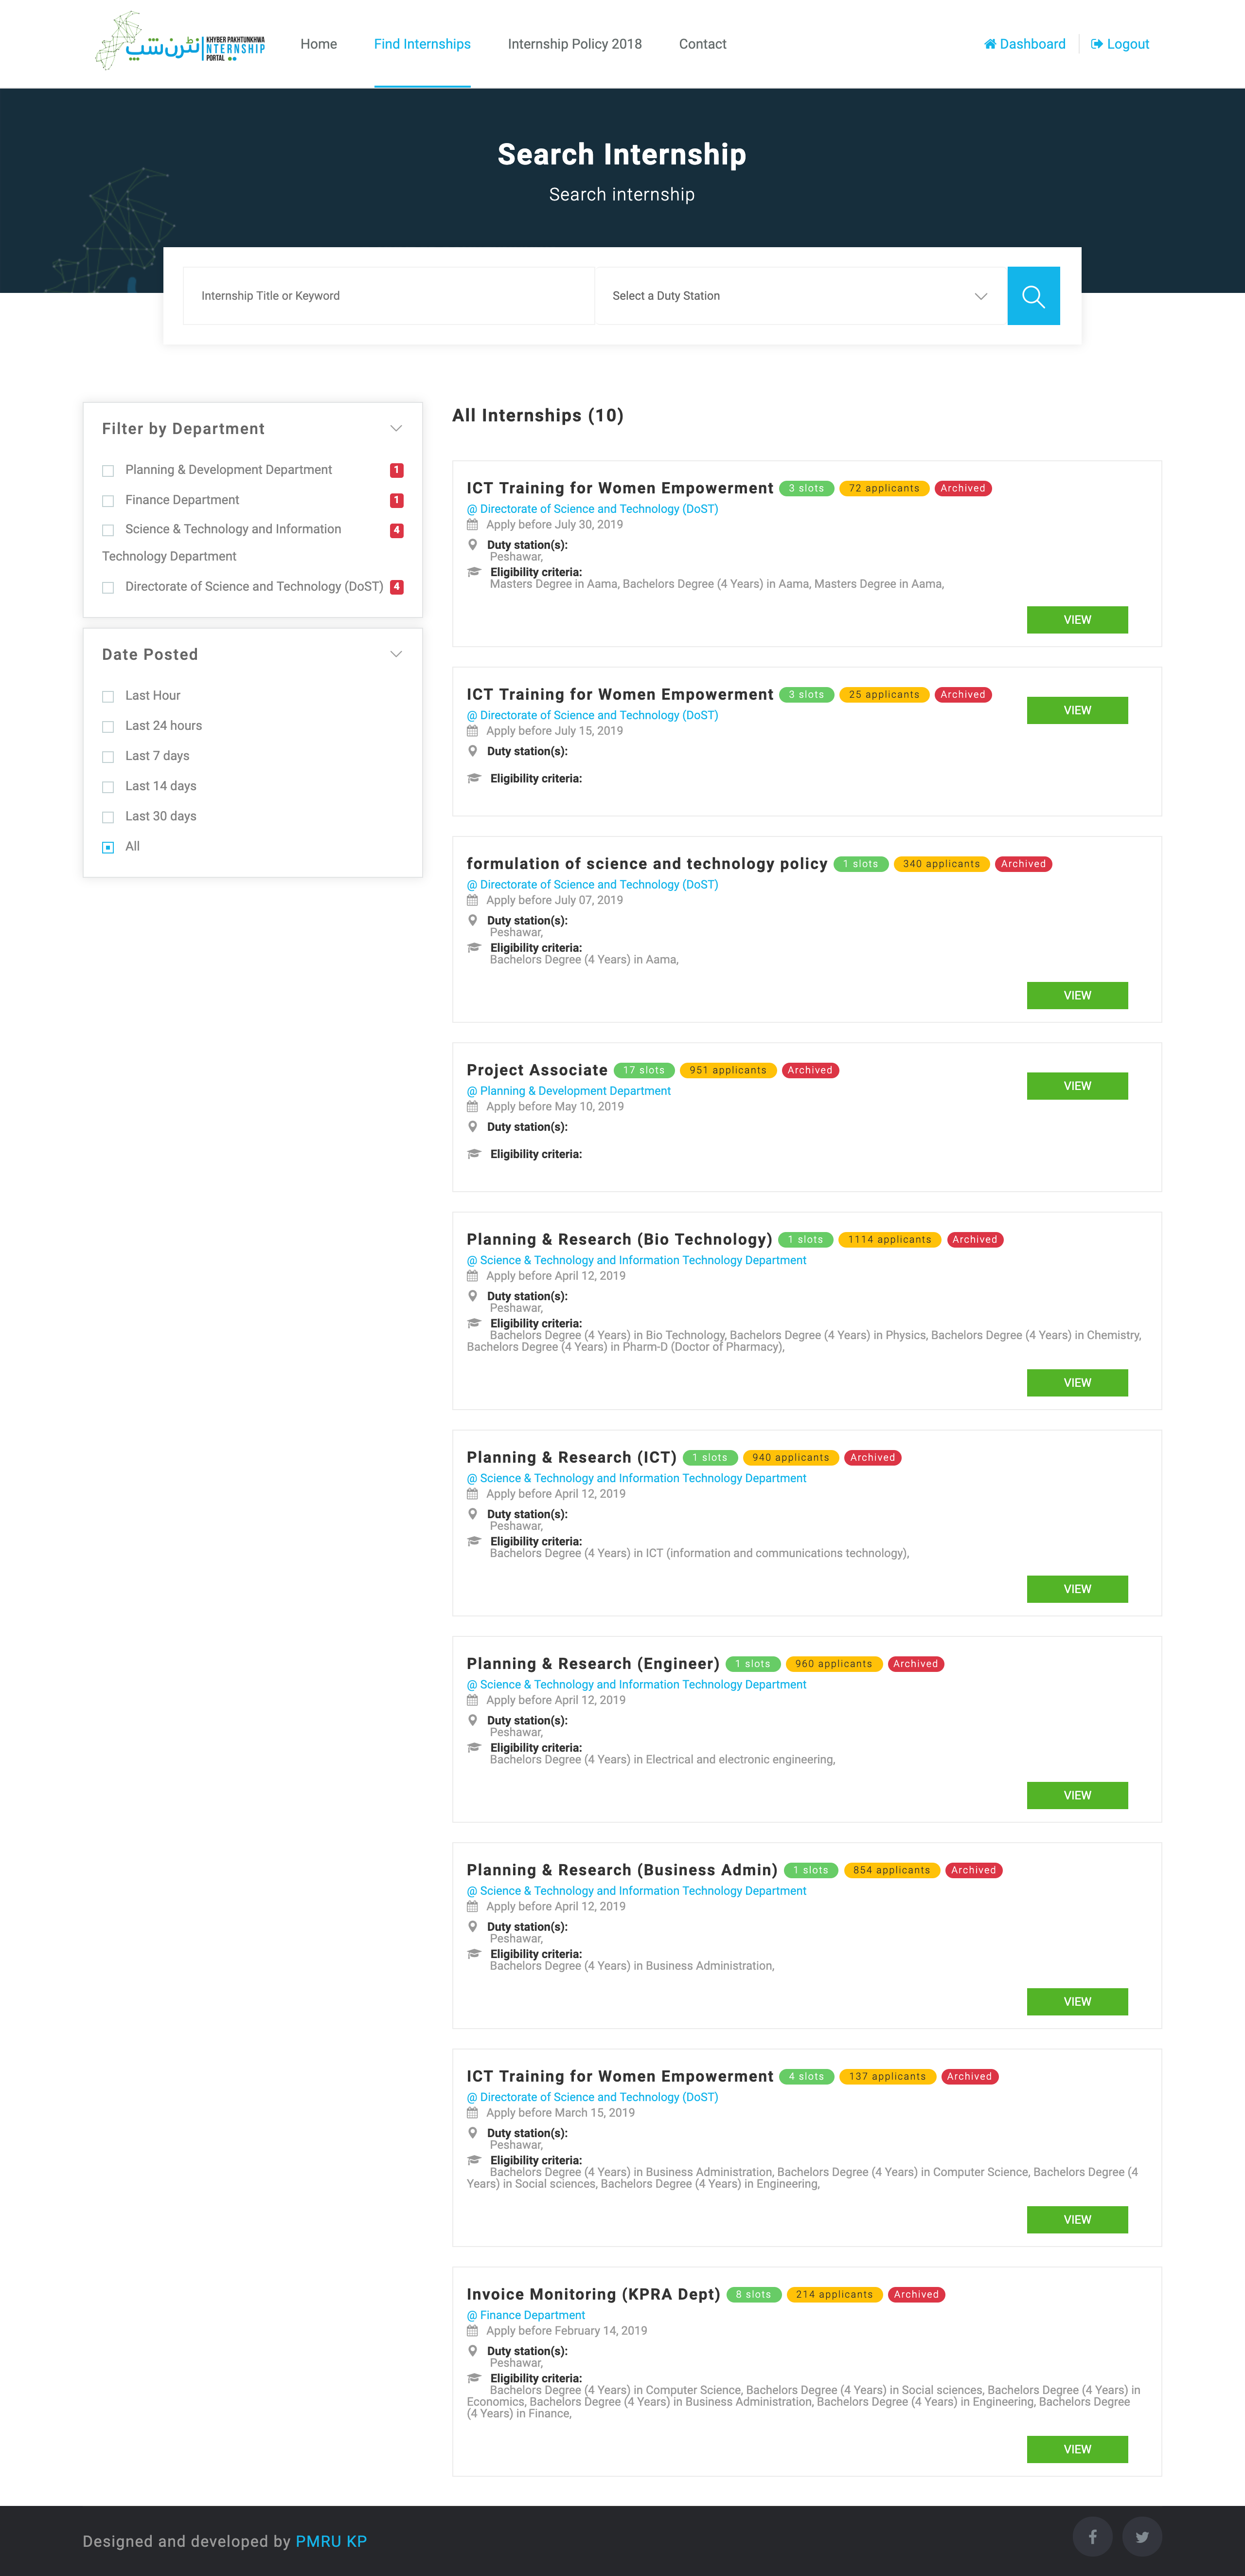
Task: Open the Select a Duty Station dropdown
Action: coord(800,296)
